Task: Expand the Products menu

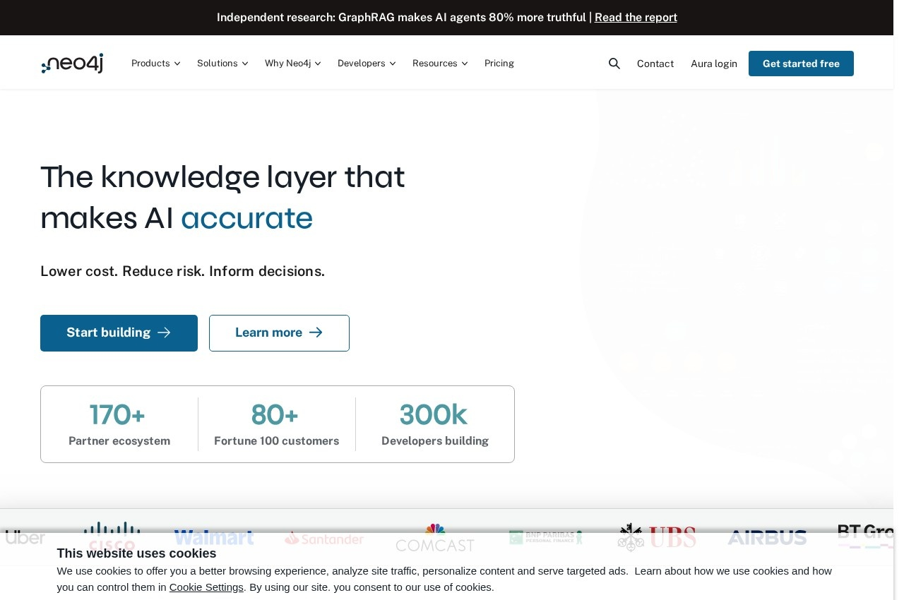Action: tap(156, 64)
